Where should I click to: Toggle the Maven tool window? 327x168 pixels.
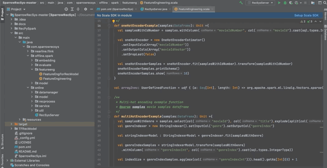[325, 16]
